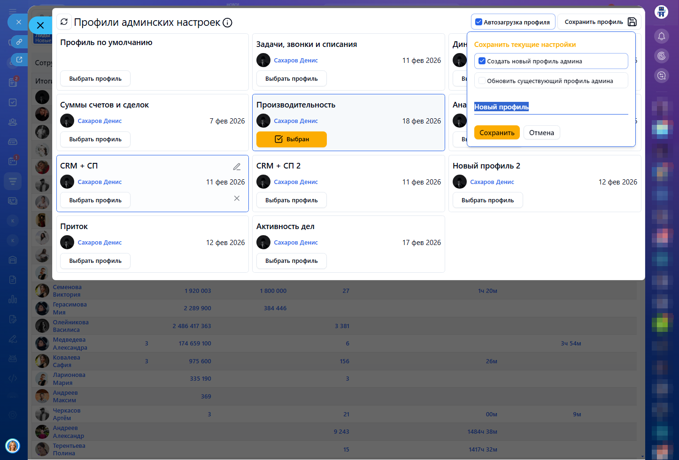Close the admin profiles panel
This screenshot has height=460, width=679.
pos(40,25)
